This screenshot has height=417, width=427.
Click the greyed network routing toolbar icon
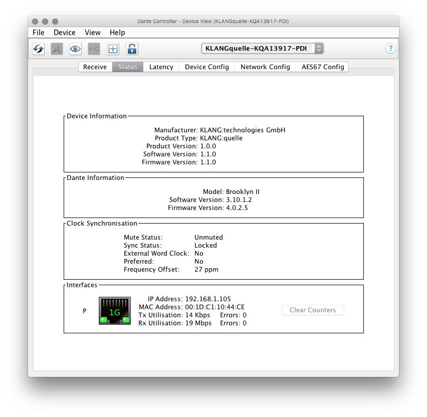point(94,49)
